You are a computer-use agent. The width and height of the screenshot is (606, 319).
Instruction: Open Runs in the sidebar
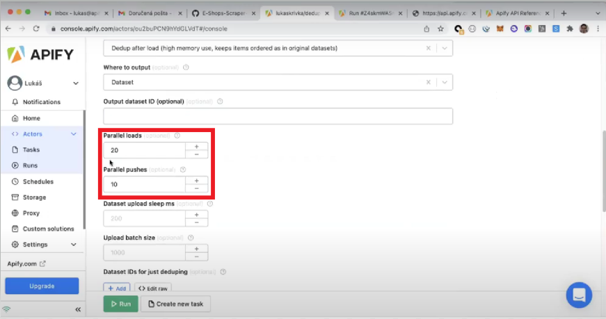point(30,165)
